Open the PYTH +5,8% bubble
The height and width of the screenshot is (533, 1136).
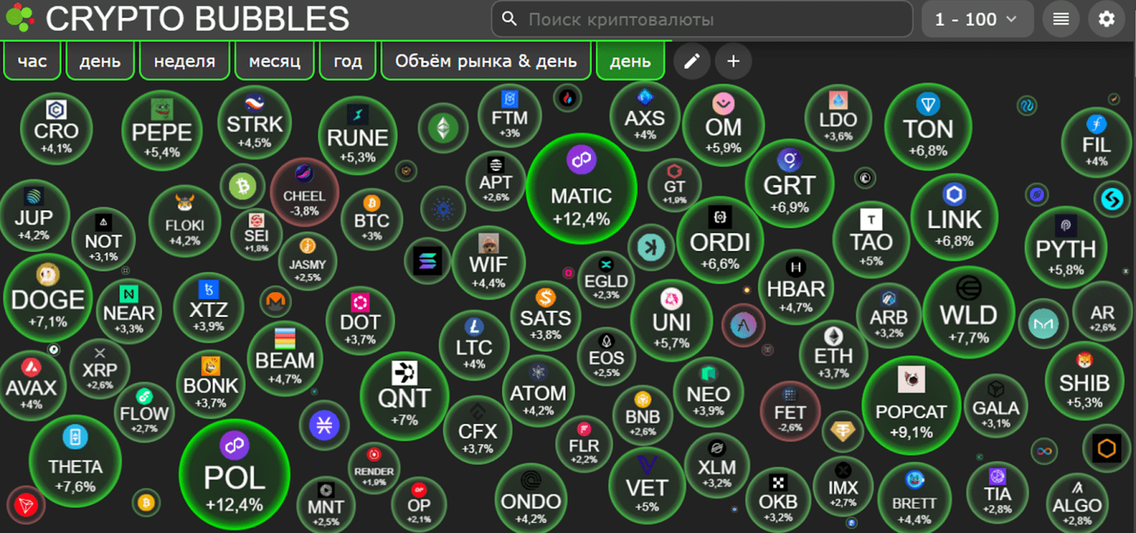pyautogui.click(x=1066, y=247)
